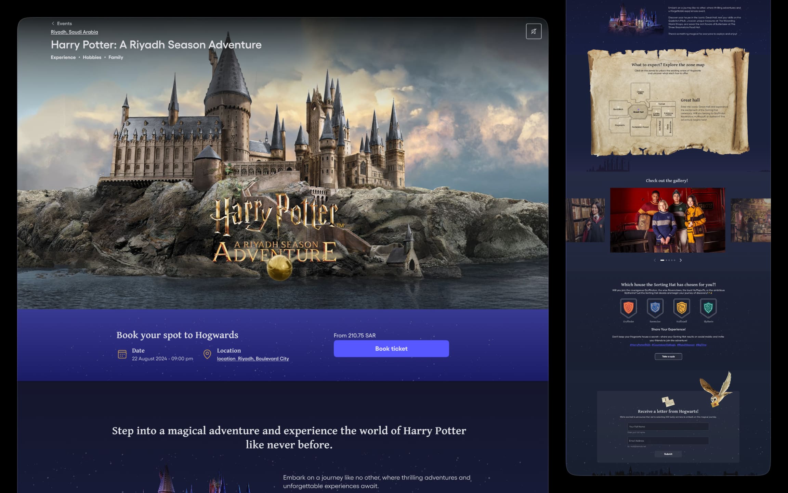Select the Family category tag
The height and width of the screenshot is (493, 788).
pyautogui.click(x=116, y=57)
